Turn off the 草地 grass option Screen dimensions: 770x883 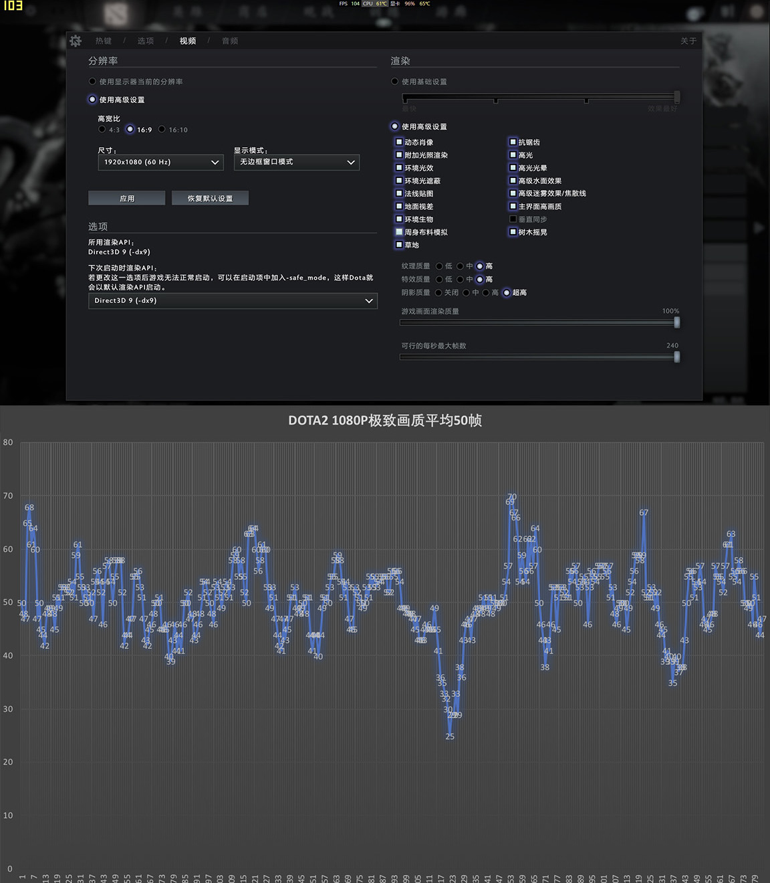[399, 245]
